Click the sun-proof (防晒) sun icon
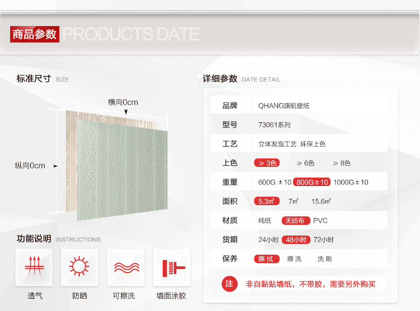 pyautogui.click(x=80, y=267)
